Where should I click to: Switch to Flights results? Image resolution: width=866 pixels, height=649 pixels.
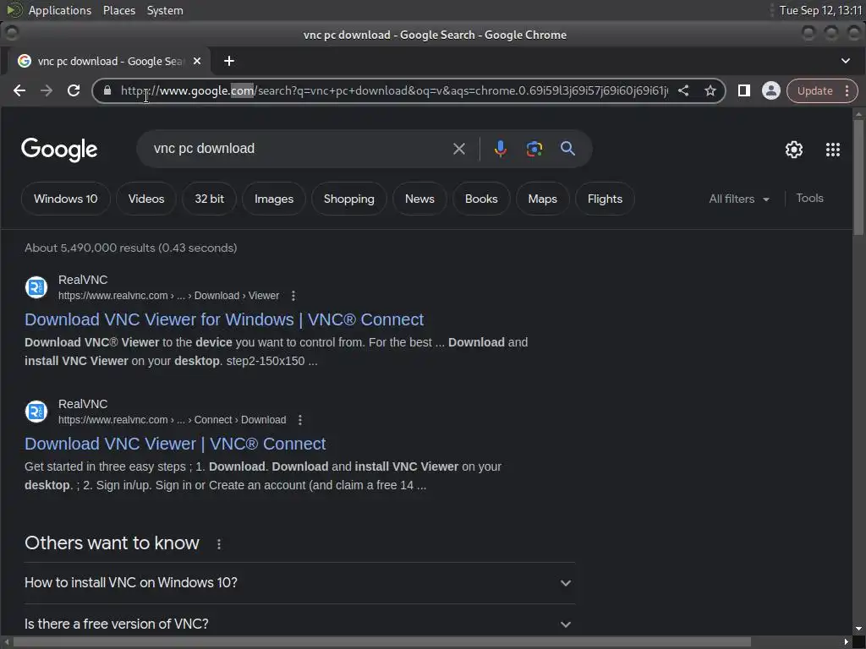[605, 199]
